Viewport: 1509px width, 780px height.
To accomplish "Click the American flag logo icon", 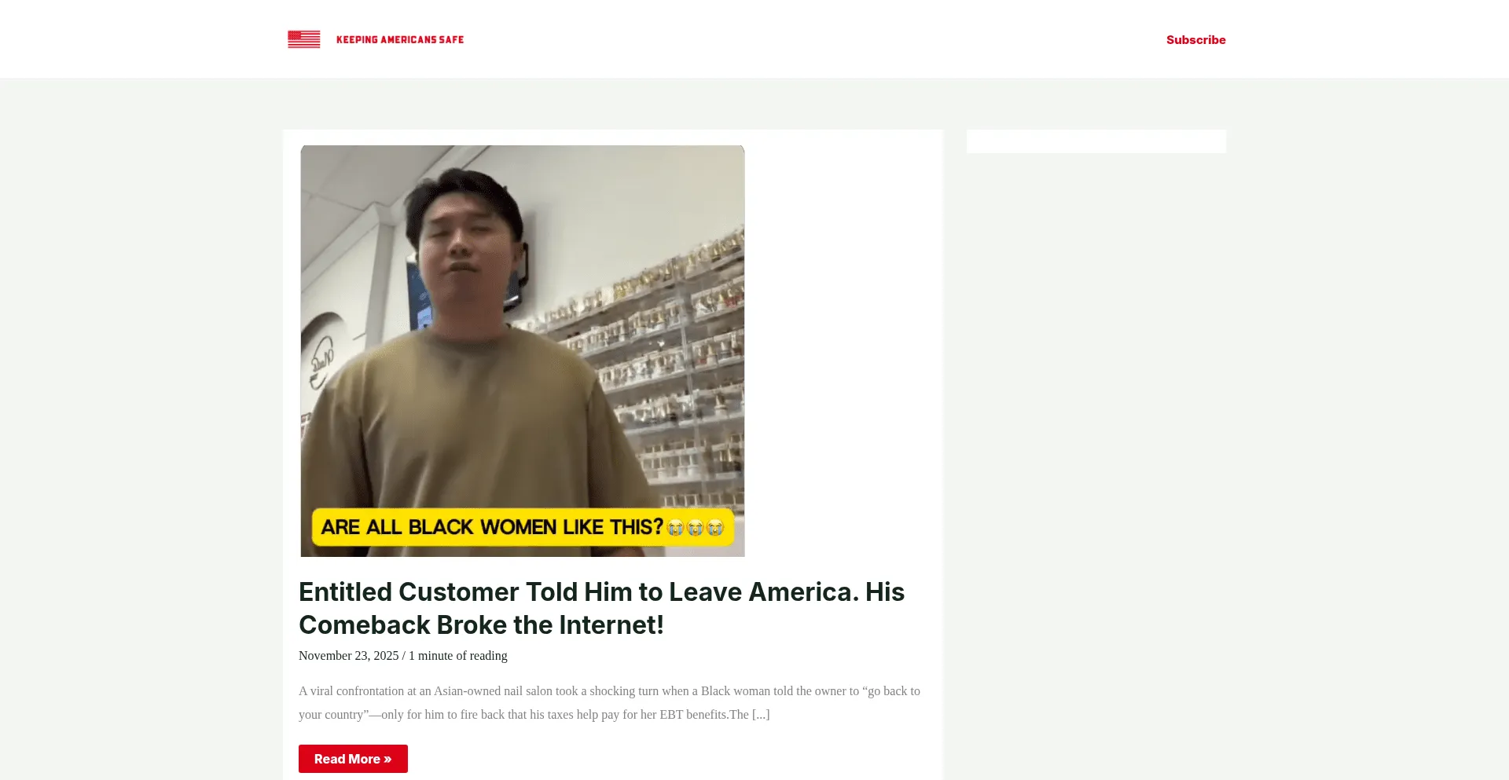I will (304, 39).
